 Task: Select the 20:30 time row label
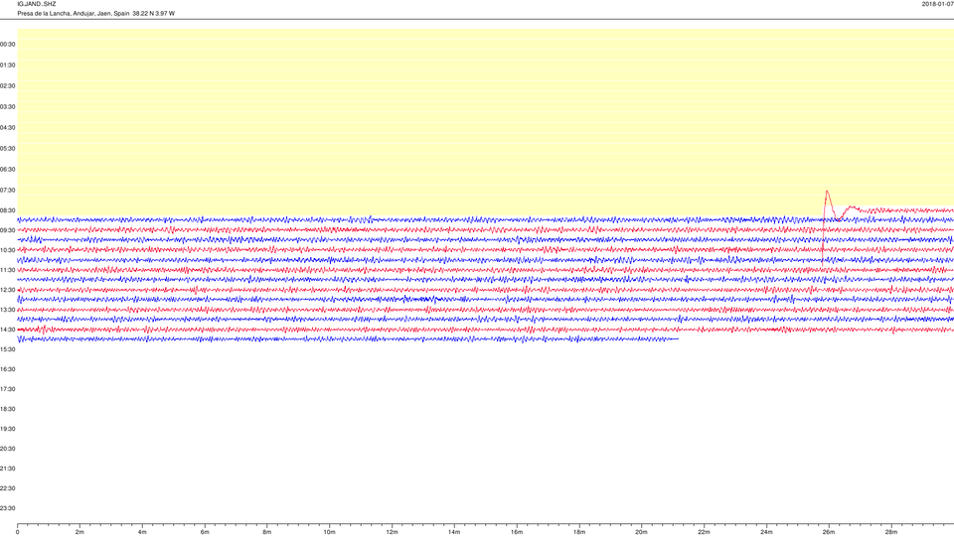(x=8, y=449)
